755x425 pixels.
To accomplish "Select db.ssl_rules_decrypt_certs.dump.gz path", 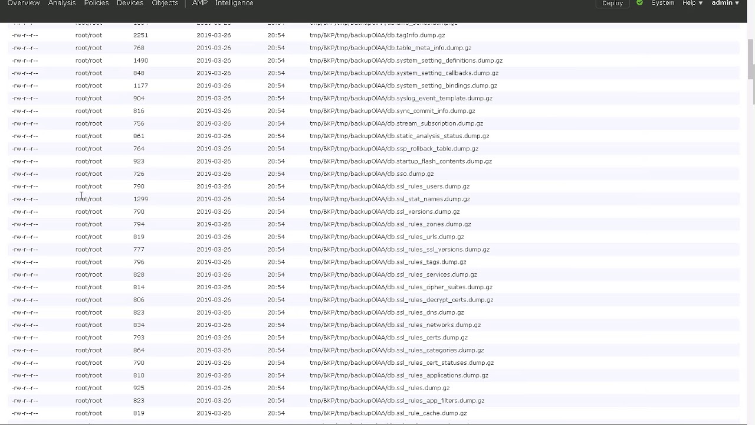I will [x=402, y=300].
